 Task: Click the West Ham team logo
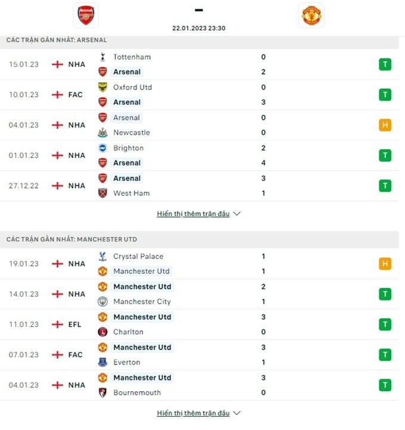coord(102,193)
